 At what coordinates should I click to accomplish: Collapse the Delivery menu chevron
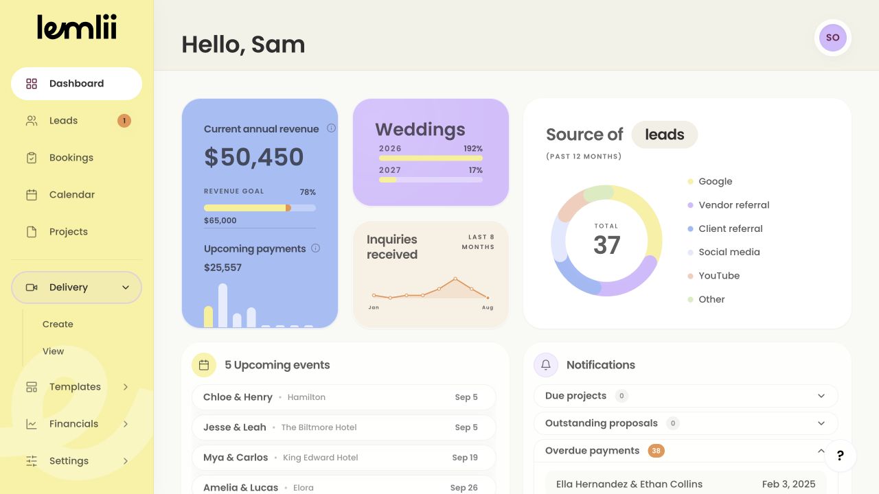coord(126,287)
